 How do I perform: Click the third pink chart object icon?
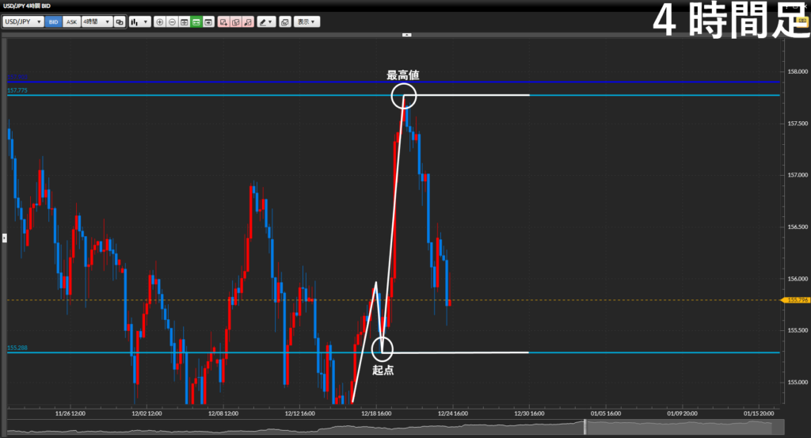[248, 22]
